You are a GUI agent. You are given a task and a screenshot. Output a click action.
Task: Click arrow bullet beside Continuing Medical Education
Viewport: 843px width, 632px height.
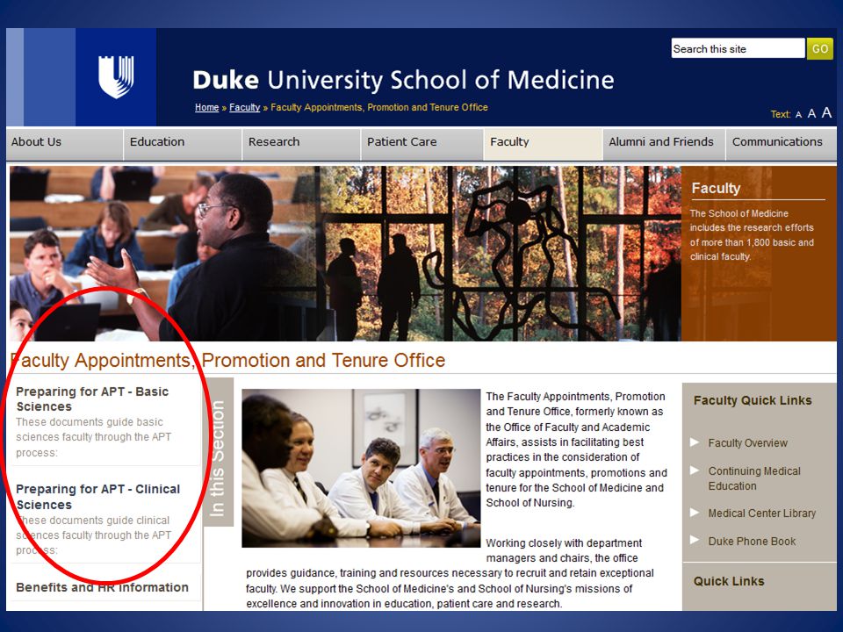pos(695,470)
